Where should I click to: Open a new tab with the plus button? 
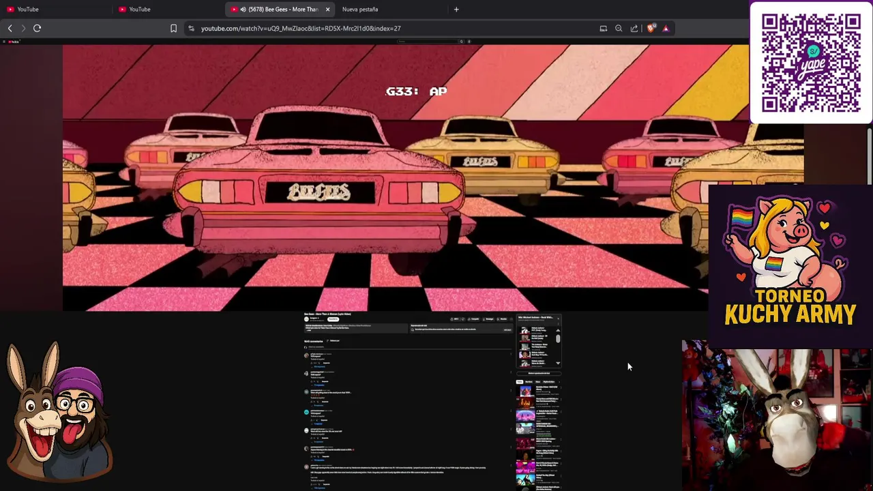tap(456, 9)
